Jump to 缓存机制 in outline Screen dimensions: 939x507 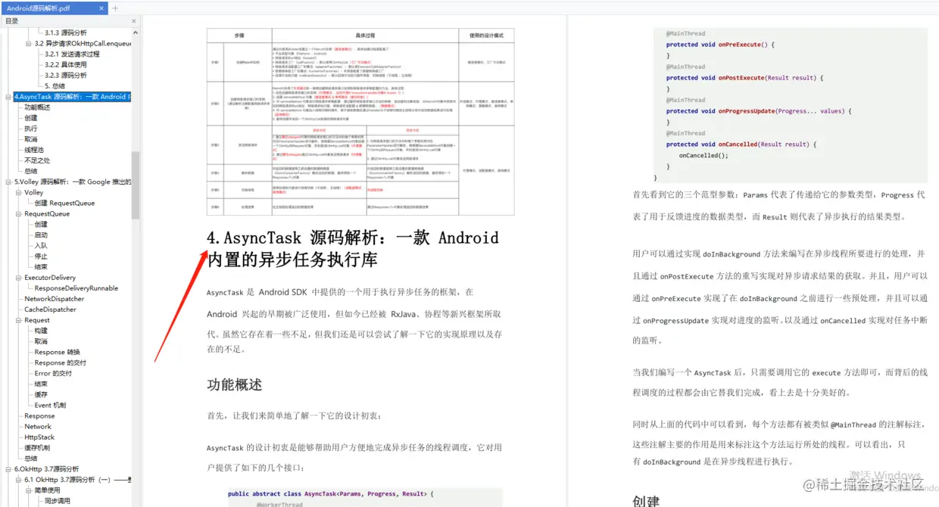coord(37,448)
